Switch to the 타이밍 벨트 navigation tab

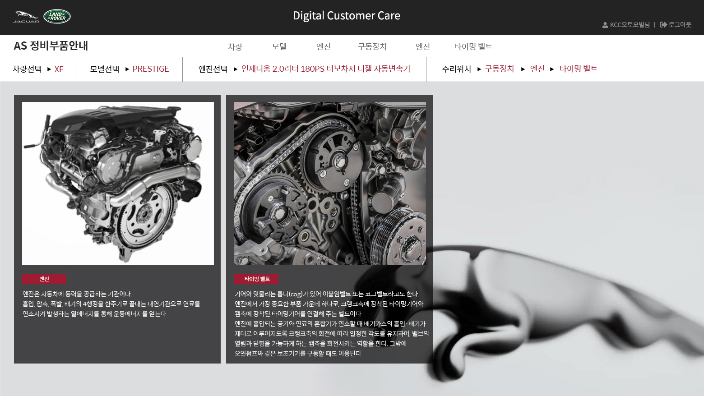click(x=473, y=46)
